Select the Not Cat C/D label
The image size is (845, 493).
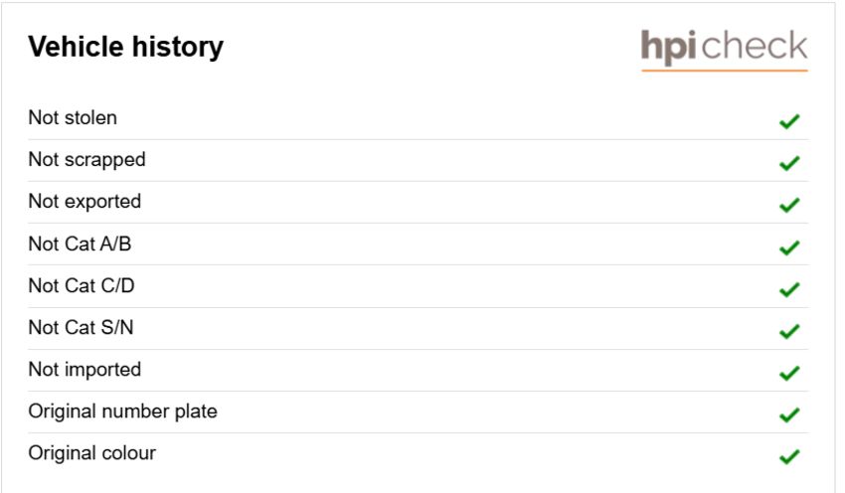[82, 285]
